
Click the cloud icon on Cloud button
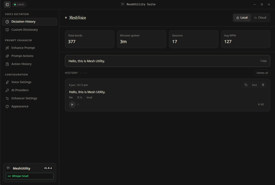pos(256,18)
